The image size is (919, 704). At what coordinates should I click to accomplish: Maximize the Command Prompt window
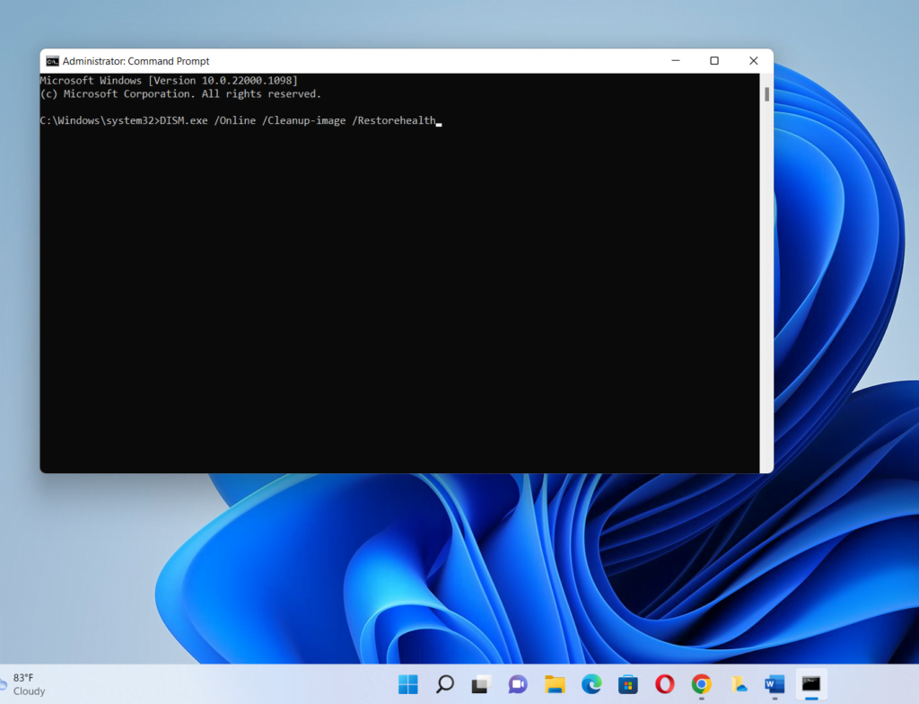pos(713,60)
